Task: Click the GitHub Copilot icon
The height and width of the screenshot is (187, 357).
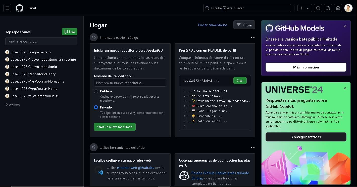Action: pyautogui.click(x=184, y=175)
